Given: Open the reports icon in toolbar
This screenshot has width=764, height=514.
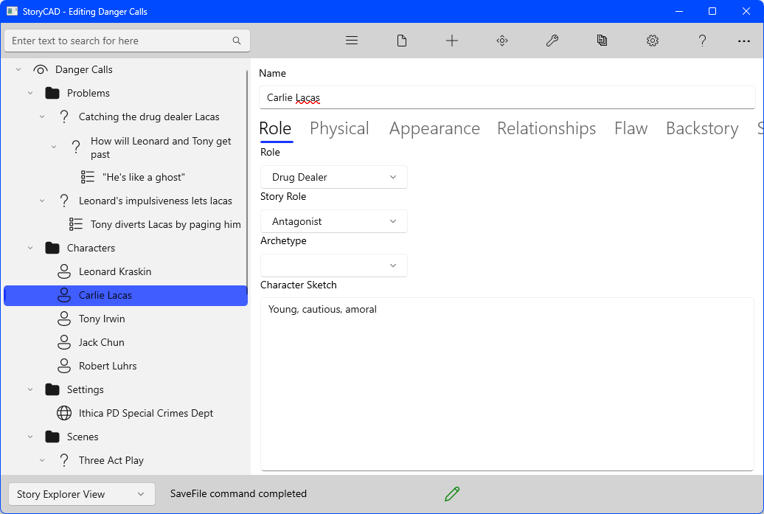Looking at the screenshot, I should tap(602, 41).
